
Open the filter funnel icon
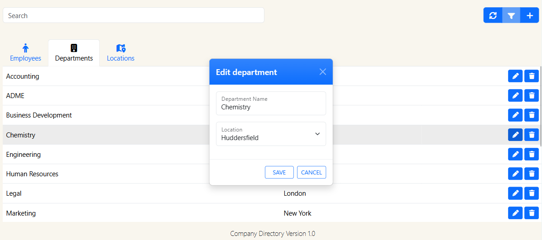coord(511,15)
